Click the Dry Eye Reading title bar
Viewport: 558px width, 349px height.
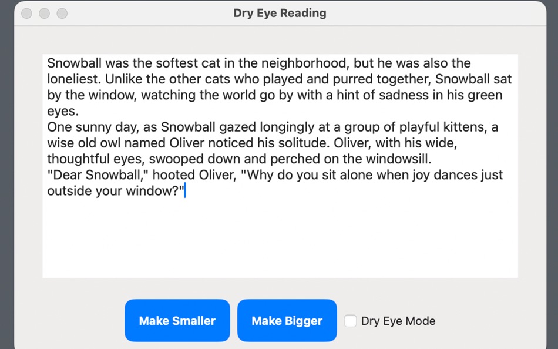280,12
